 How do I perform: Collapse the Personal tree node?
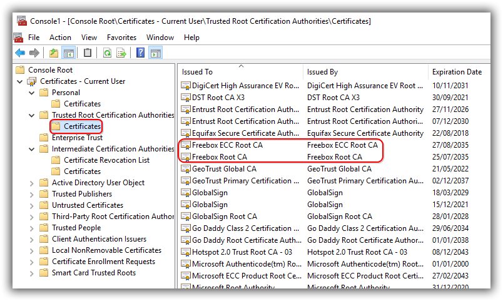pos(32,93)
